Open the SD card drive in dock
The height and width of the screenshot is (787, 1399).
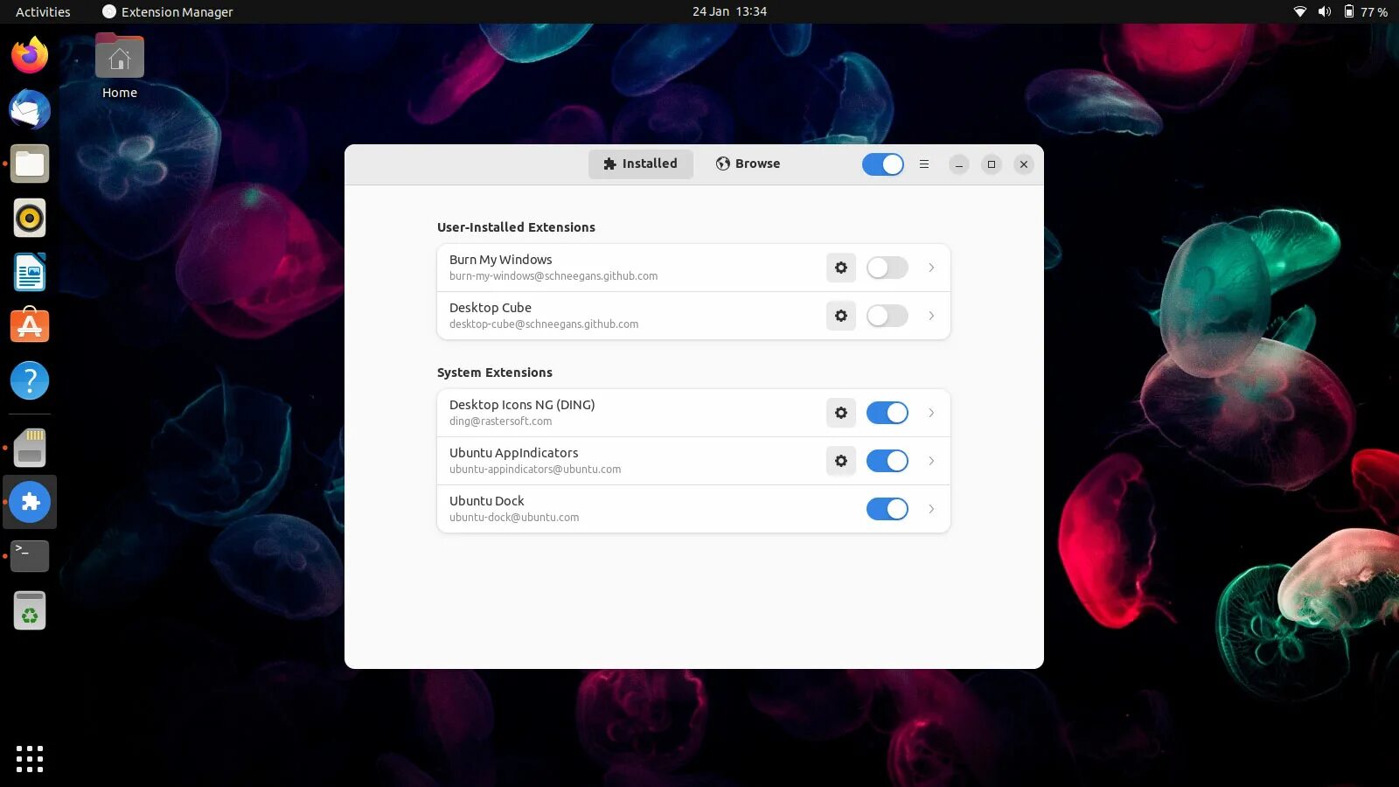point(30,448)
